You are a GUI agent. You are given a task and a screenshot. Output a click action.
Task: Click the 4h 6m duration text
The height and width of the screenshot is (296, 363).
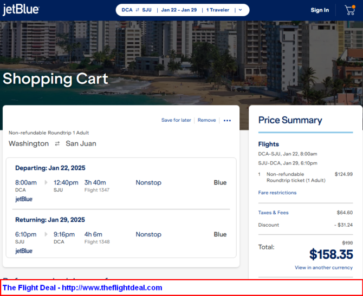coord(93,234)
